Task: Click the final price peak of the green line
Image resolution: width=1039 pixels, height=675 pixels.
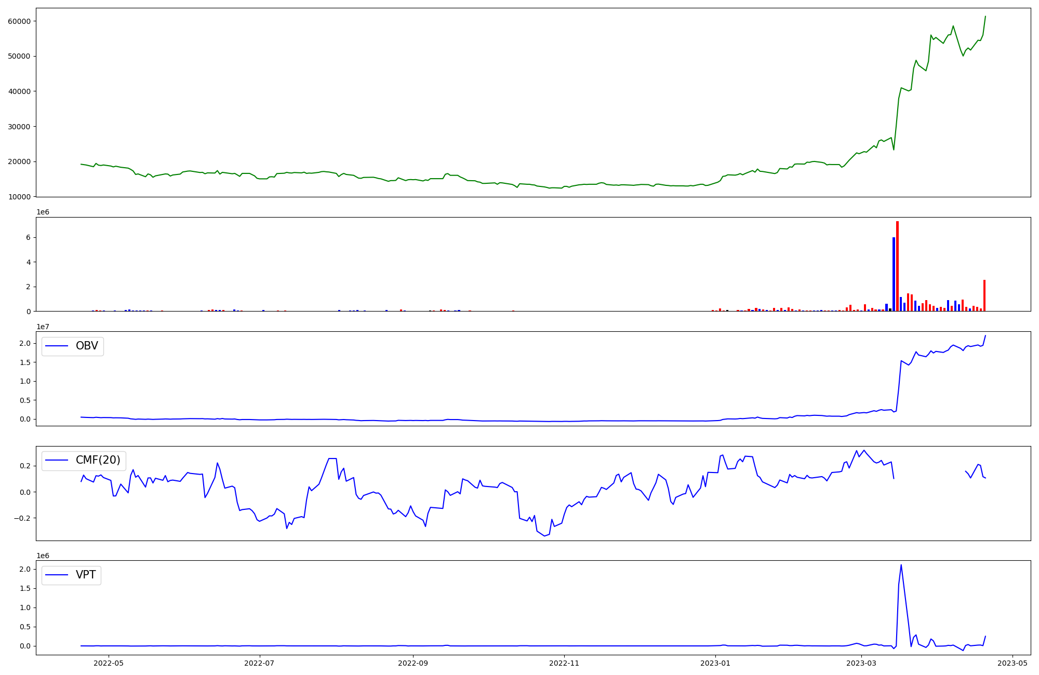Action: pyautogui.click(x=985, y=17)
